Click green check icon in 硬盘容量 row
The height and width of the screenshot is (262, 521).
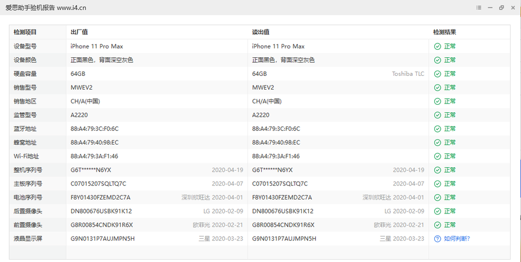[437, 74]
